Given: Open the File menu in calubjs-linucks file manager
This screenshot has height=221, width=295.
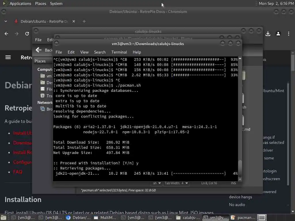Looking at the screenshot, I should click(38, 40).
